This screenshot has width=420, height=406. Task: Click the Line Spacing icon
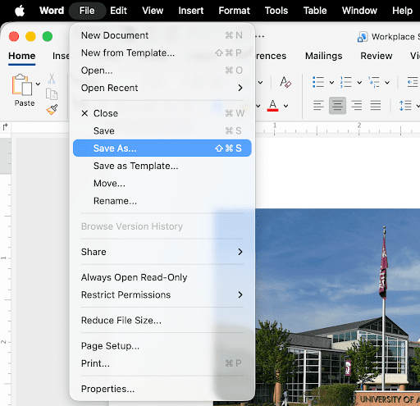click(405, 105)
